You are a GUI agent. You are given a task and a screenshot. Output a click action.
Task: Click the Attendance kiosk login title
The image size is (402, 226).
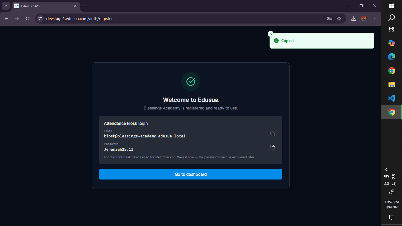pyautogui.click(x=126, y=123)
